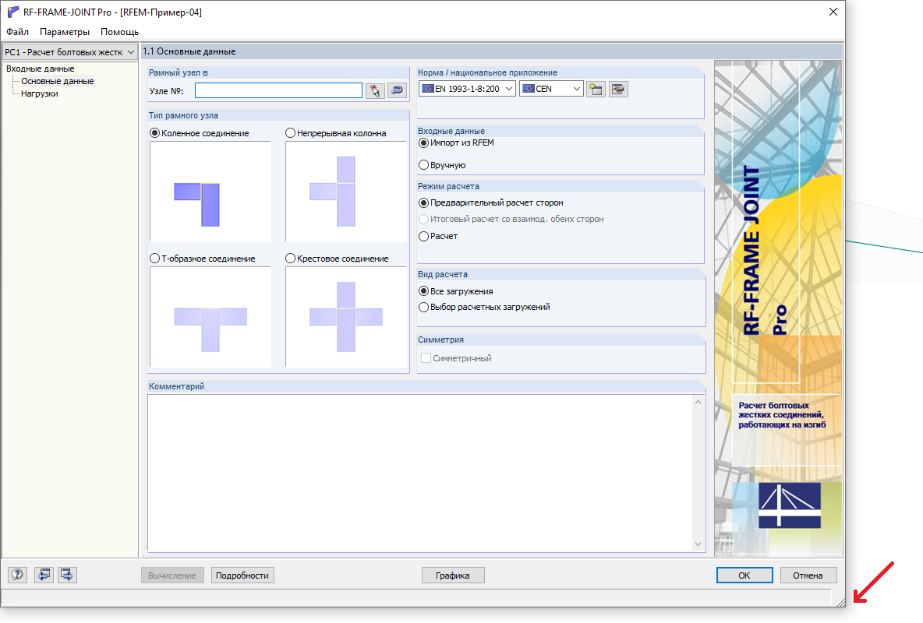Open the Файл menu
Screen dimensions: 923x623
18,32
